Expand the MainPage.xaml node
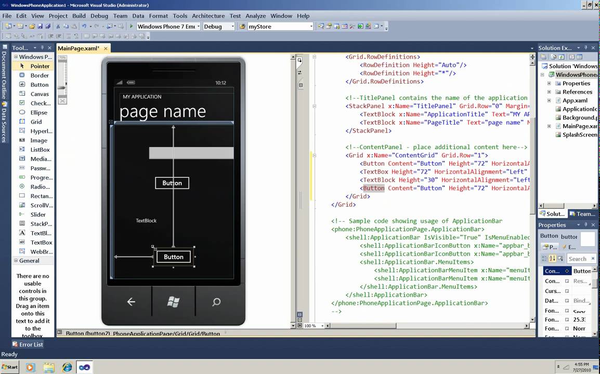600x374 pixels. (x=549, y=126)
